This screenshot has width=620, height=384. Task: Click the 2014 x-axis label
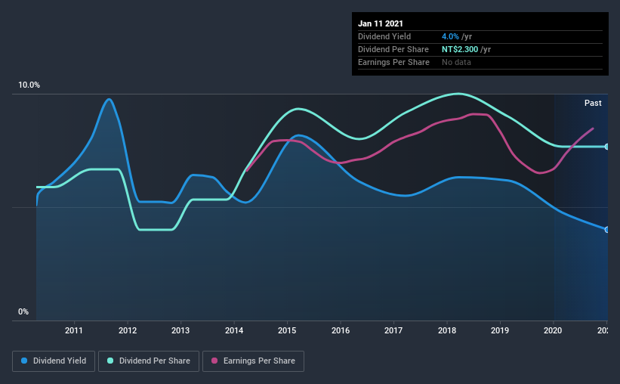[234, 330]
